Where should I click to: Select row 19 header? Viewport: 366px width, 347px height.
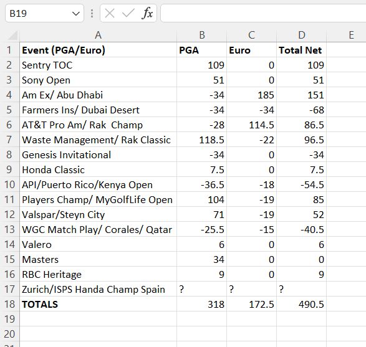pos(9,319)
